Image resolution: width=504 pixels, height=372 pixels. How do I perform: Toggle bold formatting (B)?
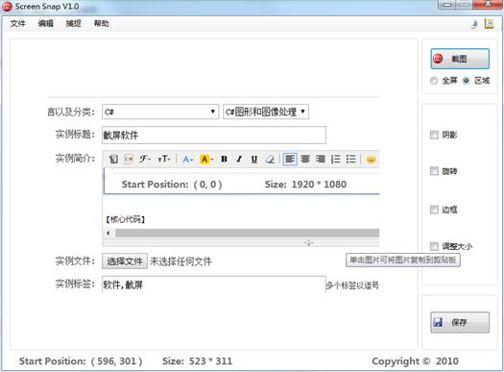(x=224, y=159)
